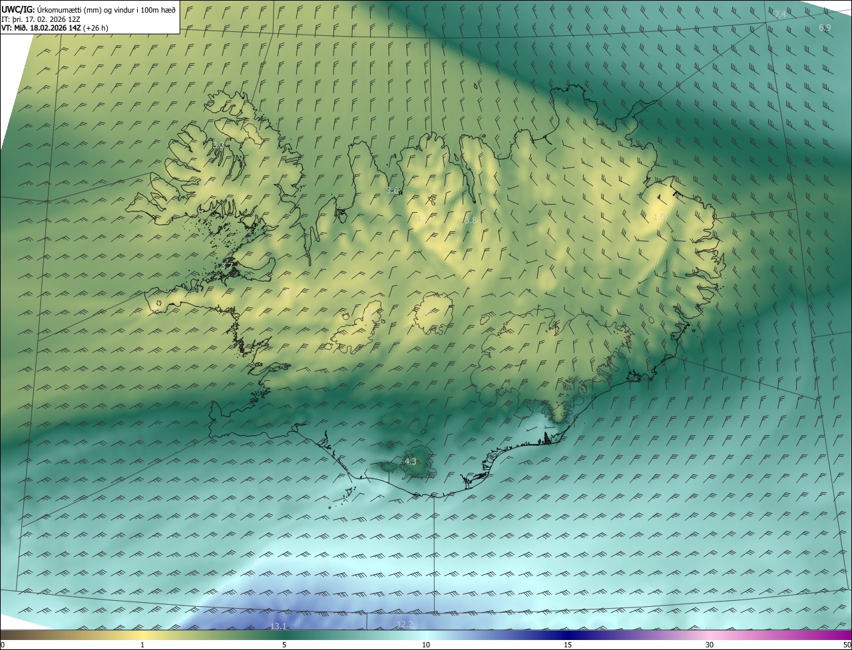Viewport: 852px width, 650px height.
Task: Click the 'VT: Mið. 18.02.2026 14Z (+26 h)' line
Action: click(x=55, y=28)
